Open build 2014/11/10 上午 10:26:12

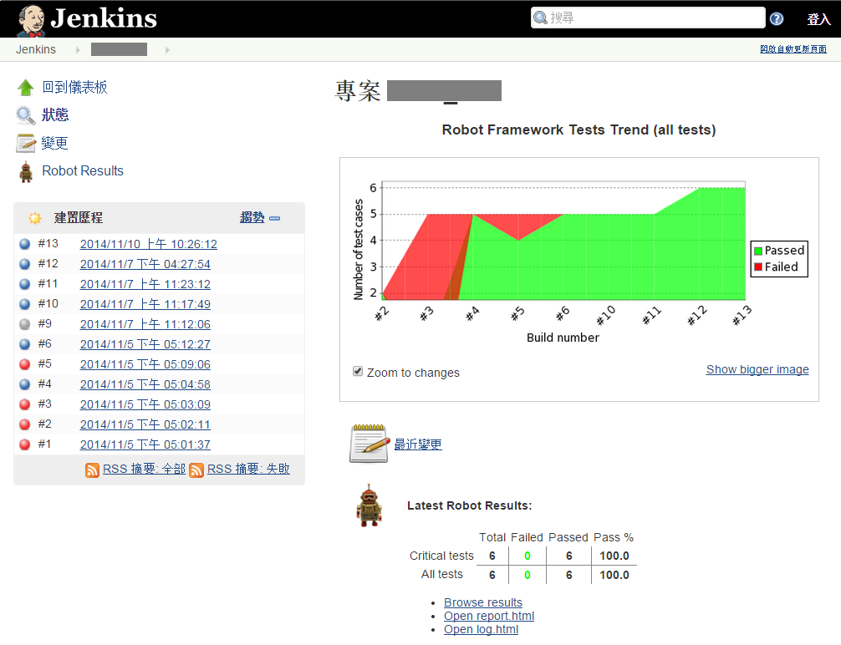pyautogui.click(x=149, y=245)
